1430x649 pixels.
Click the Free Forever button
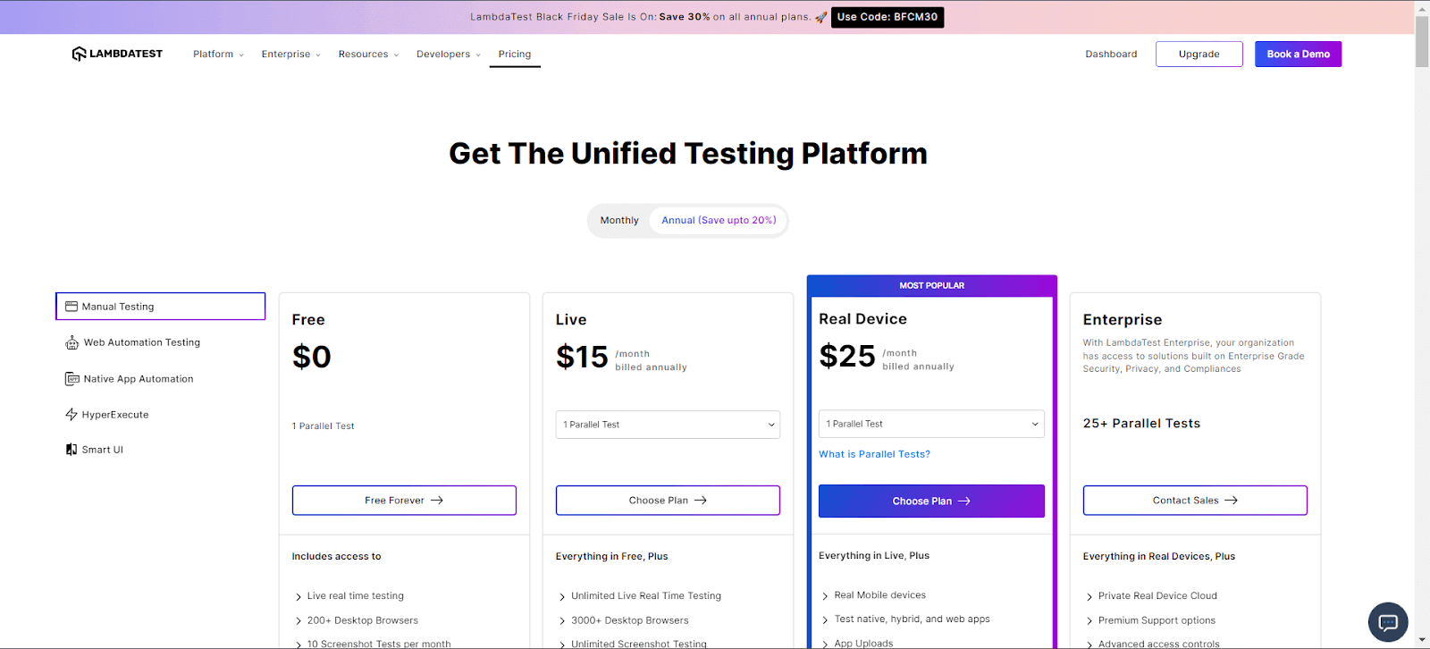(x=404, y=501)
